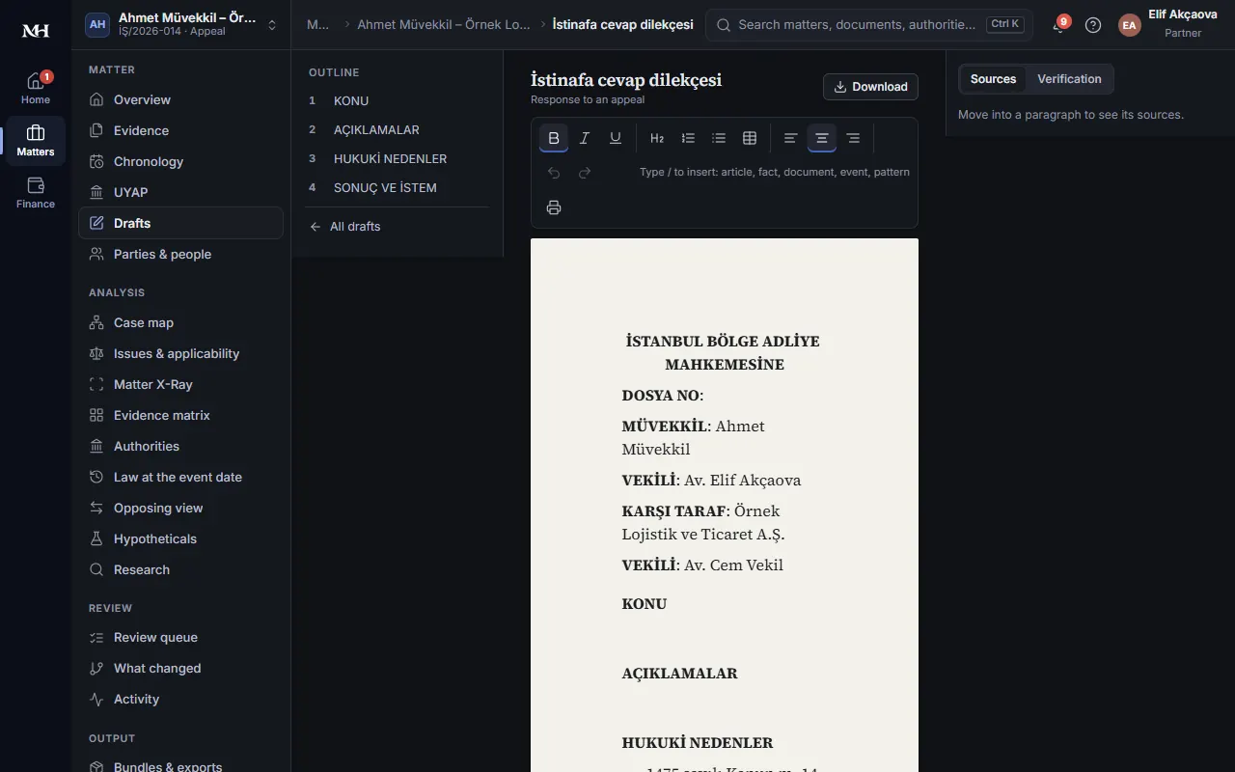Click 'Ahmet Müvekkil – Örnek Lo...' breadcrumb
The height and width of the screenshot is (772, 1235).
point(444,25)
